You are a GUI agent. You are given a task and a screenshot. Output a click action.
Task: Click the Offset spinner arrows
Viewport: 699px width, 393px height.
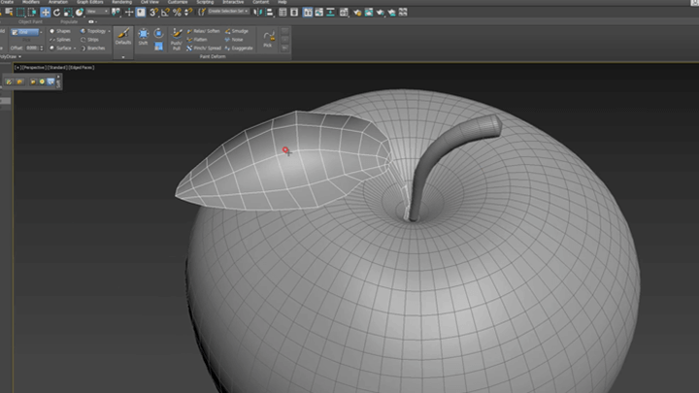pos(42,49)
